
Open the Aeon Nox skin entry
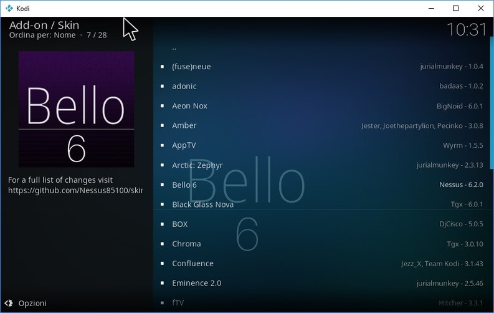tap(321, 106)
